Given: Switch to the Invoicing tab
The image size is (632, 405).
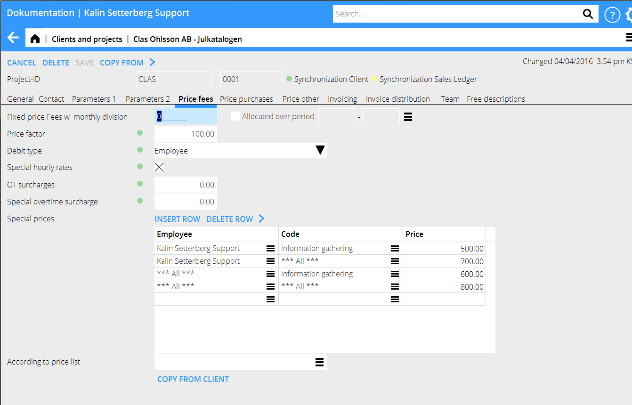Looking at the screenshot, I should [342, 99].
